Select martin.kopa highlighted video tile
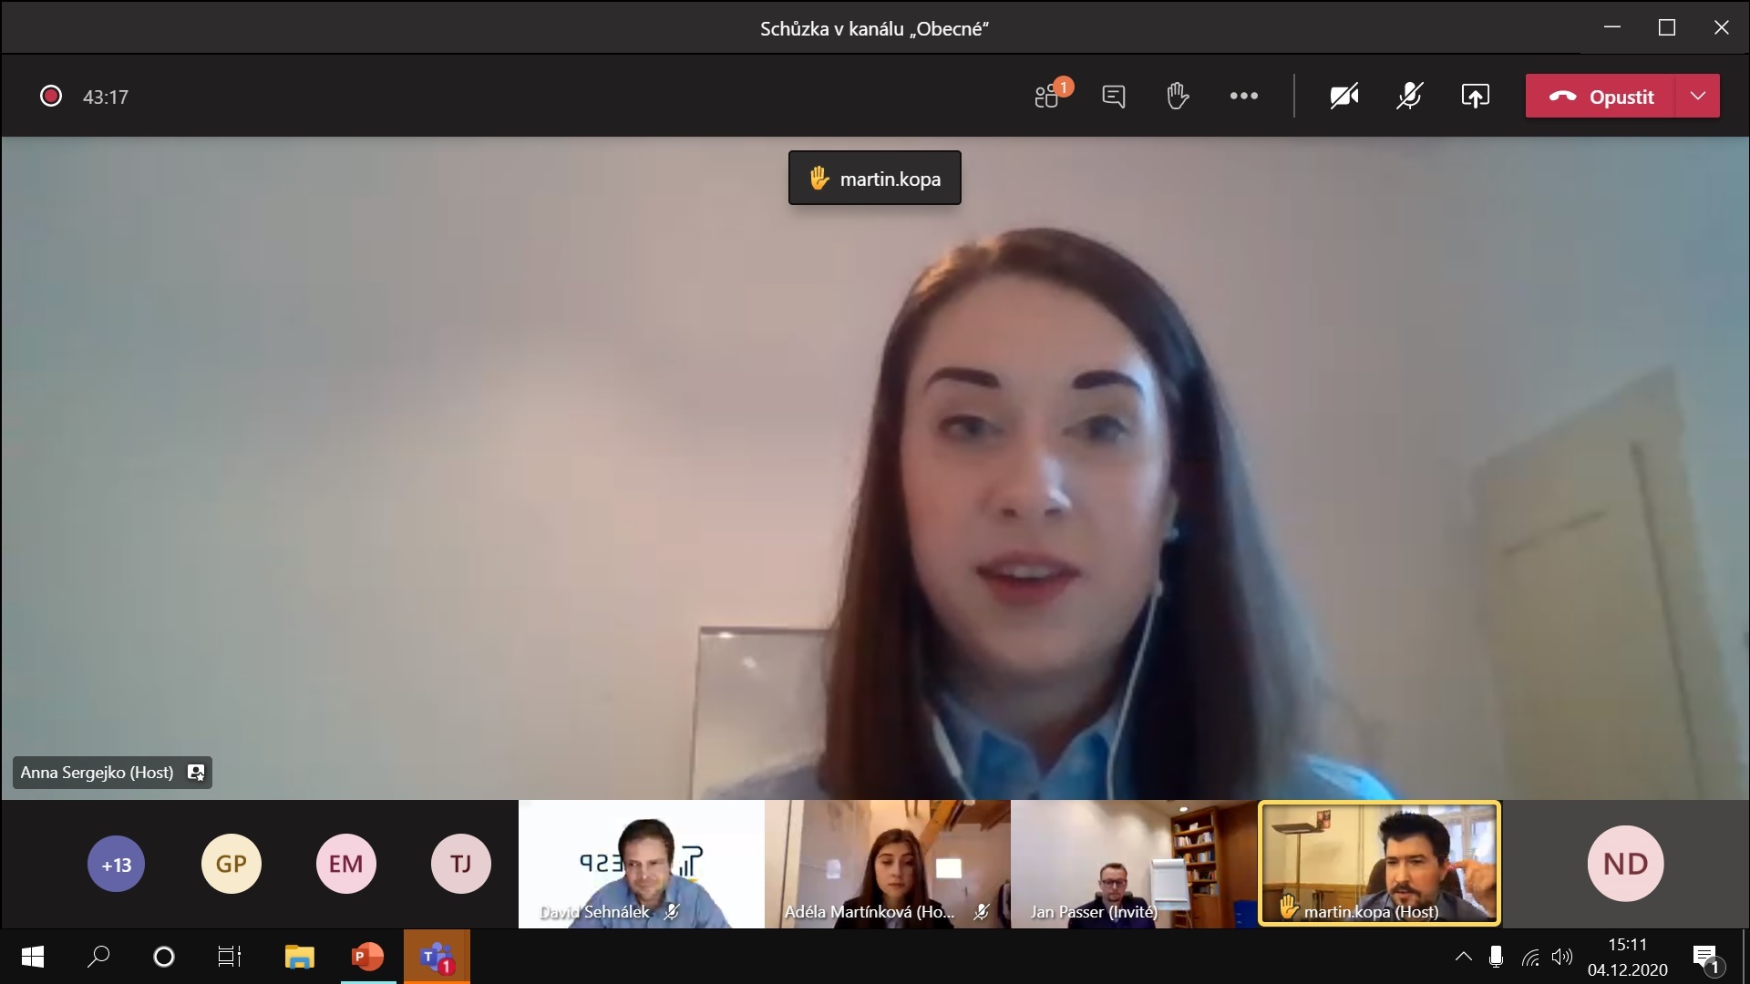 coord(1379,864)
